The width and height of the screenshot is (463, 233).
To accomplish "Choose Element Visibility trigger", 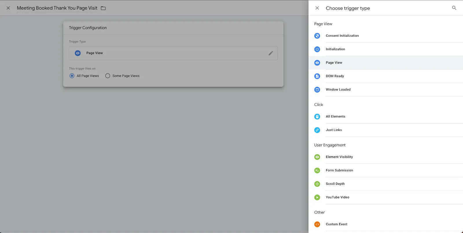I will pyautogui.click(x=386, y=157).
